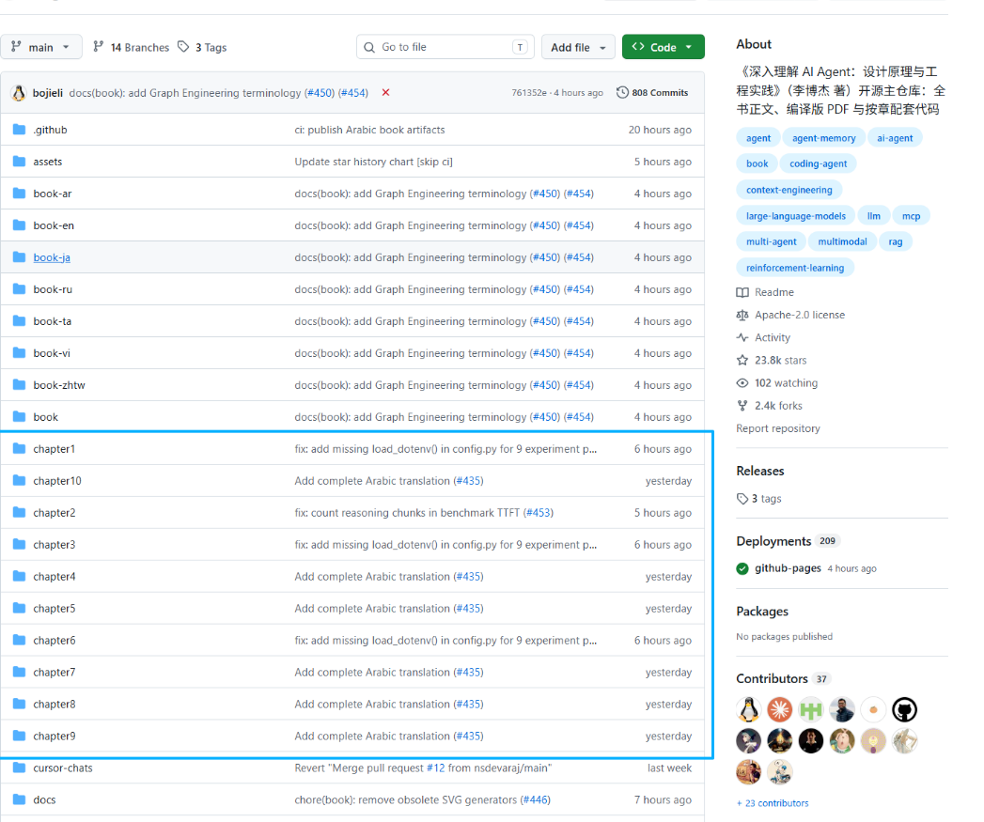Open the book-ja folder
Viewport: 984px width, 822px height.
coord(52,258)
